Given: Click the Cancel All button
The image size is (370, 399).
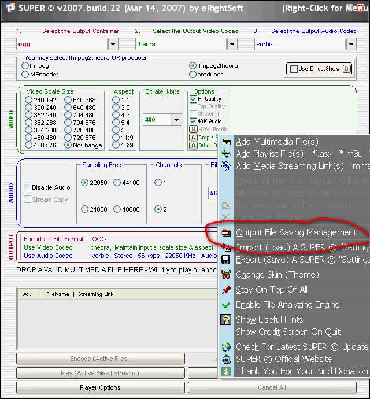Looking at the screenshot, I should 272,387.
